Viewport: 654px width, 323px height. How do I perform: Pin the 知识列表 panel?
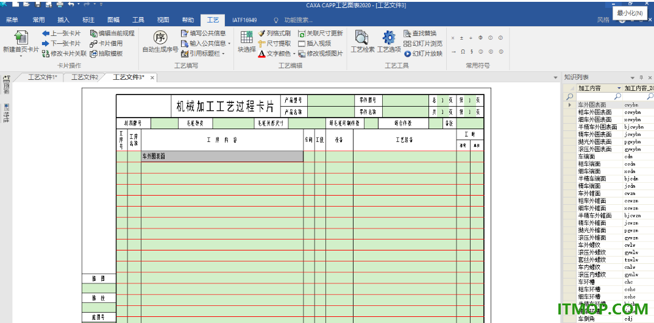641,77
